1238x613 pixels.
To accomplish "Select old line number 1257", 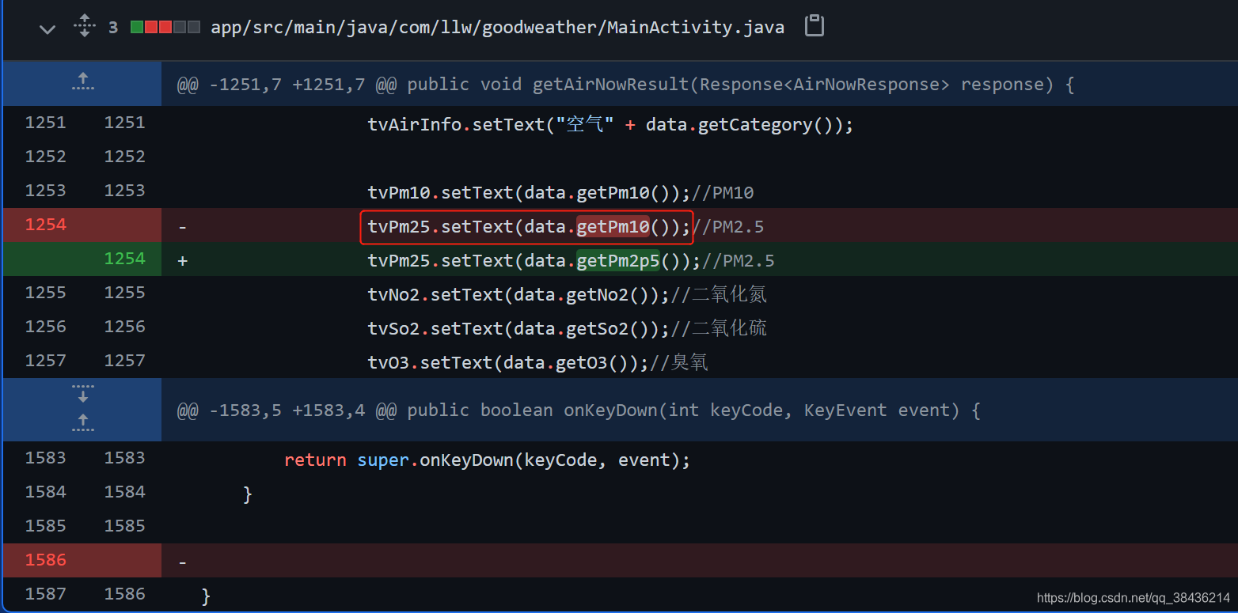I will [x=46, y=361].
